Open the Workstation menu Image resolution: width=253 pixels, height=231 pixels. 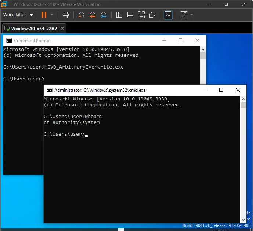(18, 15)
